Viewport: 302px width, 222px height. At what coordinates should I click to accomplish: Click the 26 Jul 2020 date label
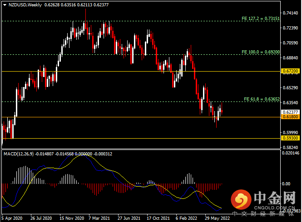point(41,218)
